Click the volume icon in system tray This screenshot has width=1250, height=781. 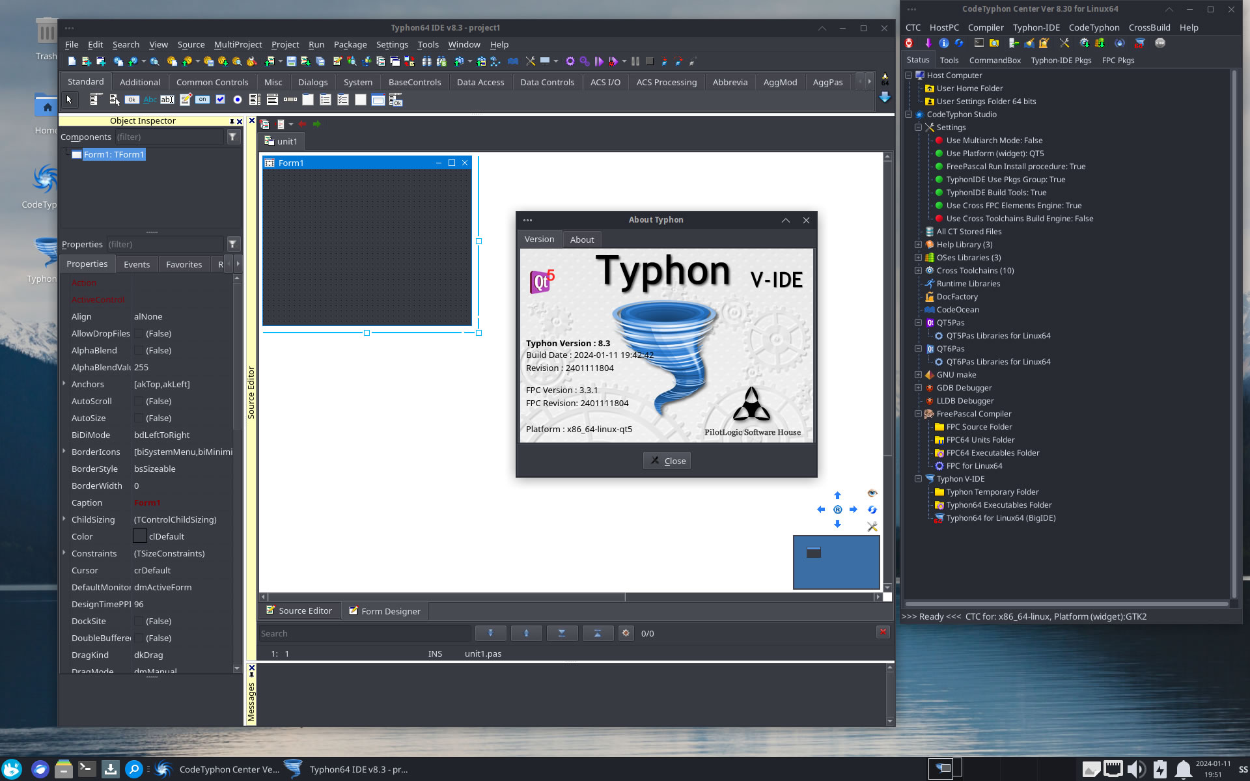(x=1136, y=769)
